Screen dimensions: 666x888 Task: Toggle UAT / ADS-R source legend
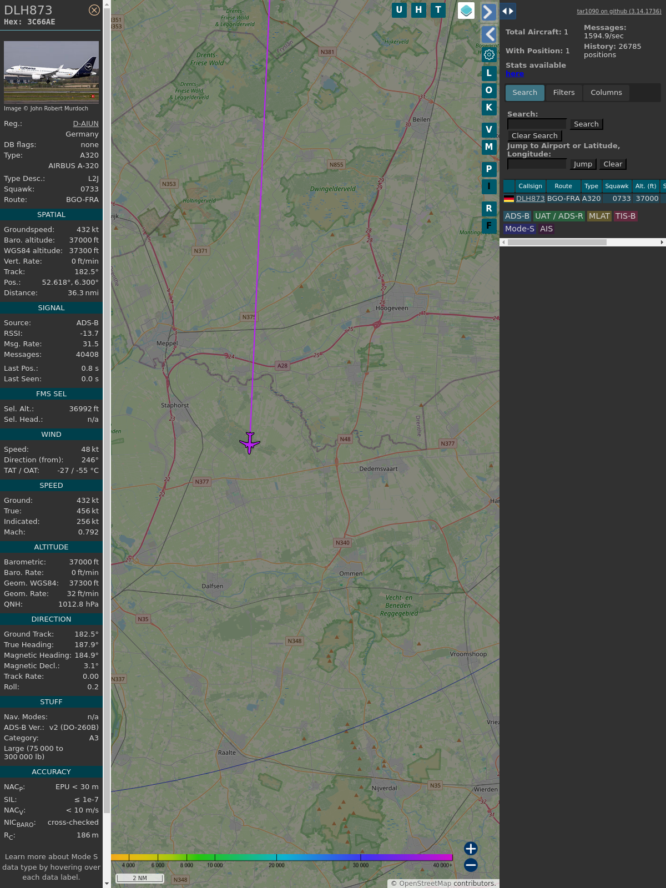coord(559,216)
